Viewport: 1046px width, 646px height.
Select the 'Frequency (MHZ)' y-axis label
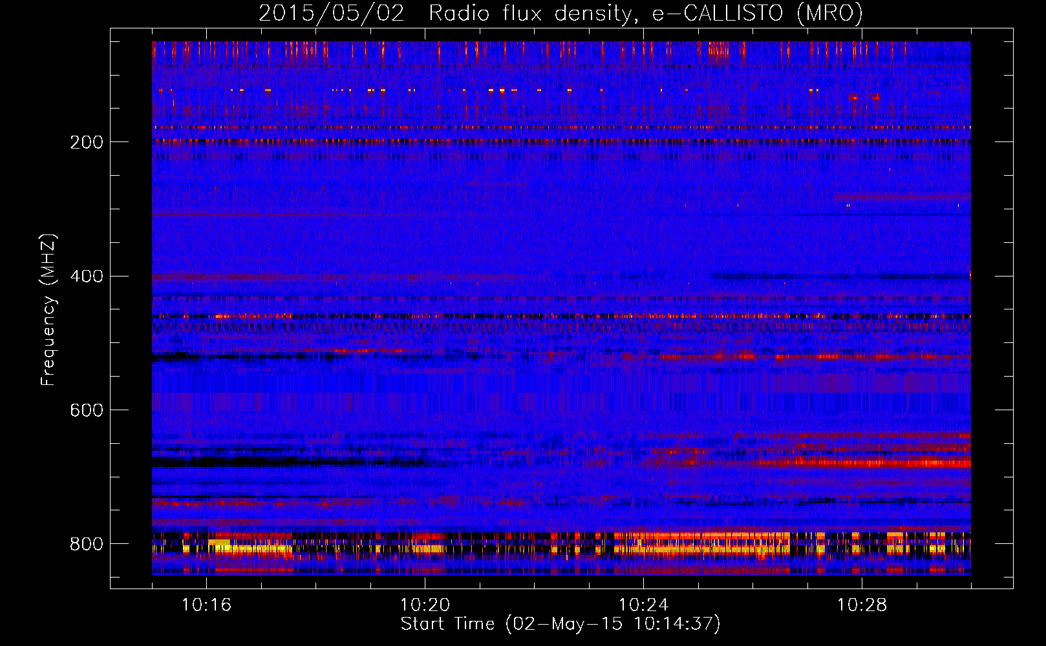coord(48,310)
